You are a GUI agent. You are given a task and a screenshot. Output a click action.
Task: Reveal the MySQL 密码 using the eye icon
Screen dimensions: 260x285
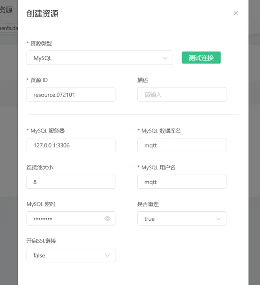click(107, 218)
